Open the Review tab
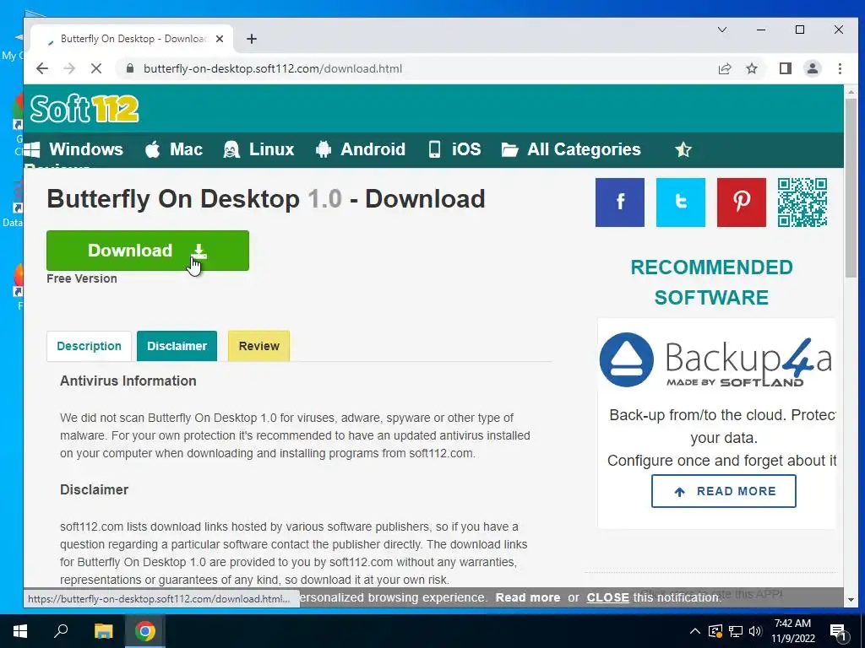The height and width of the screenshot is (648, 865). click(258, 346)
